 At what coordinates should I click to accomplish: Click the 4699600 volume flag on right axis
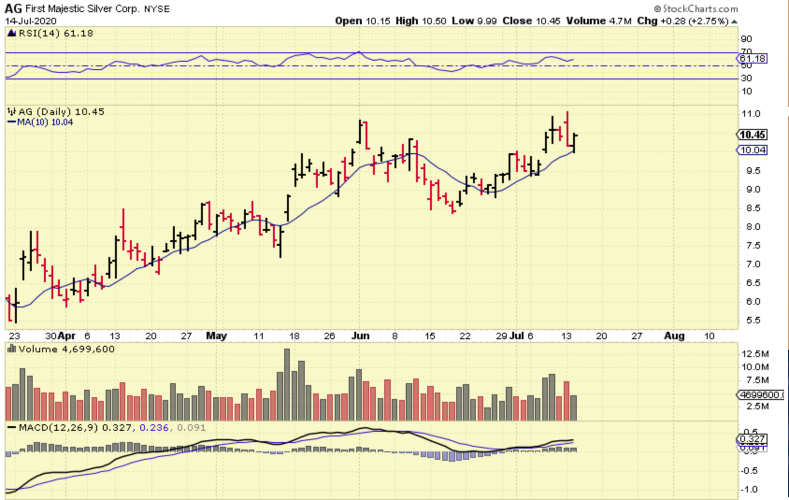click(761, 395)
